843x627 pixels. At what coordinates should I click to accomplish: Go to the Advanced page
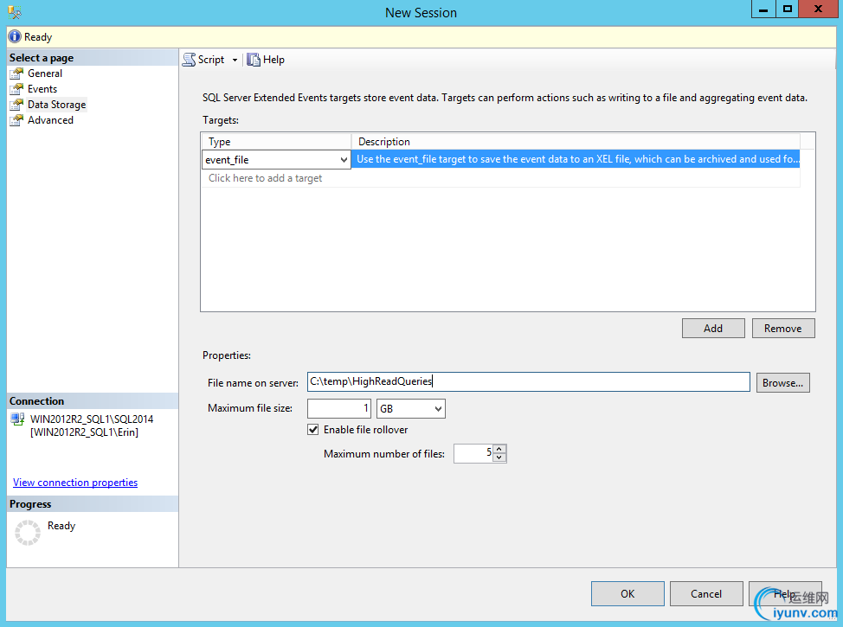tap(50, 120)
